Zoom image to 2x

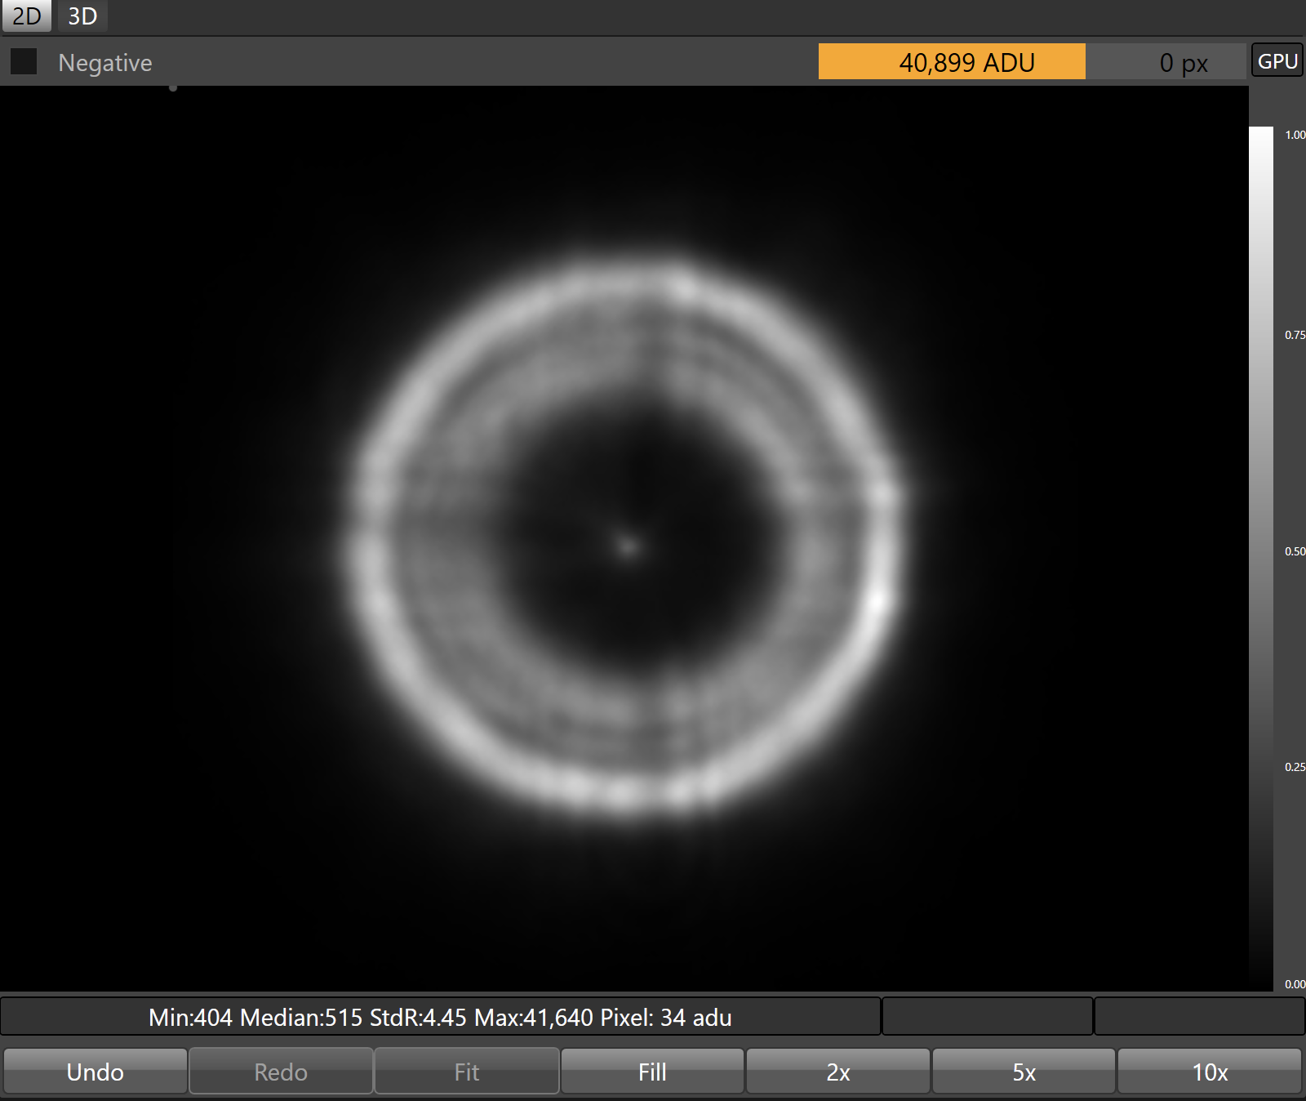[x=838, y=1072]
